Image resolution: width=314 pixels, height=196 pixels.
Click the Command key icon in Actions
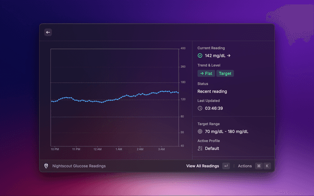point(259,166)
